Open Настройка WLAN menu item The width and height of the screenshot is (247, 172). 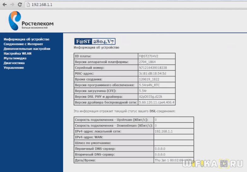tap(17, 53)
